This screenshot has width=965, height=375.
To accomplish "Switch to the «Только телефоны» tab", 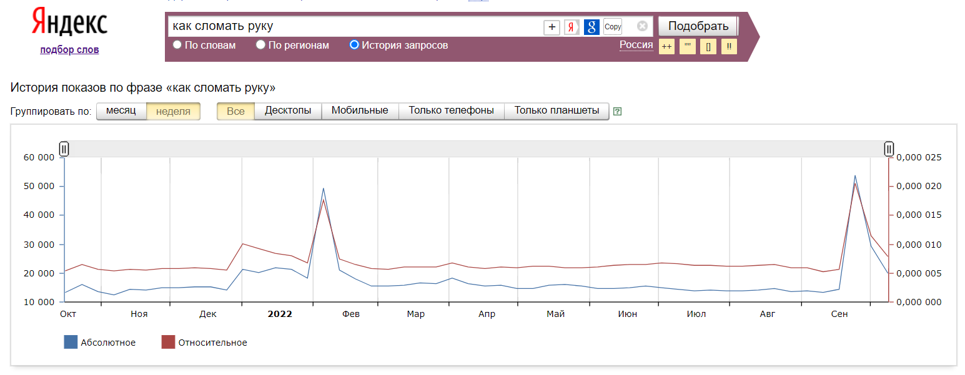I will (x=451, y=110).
